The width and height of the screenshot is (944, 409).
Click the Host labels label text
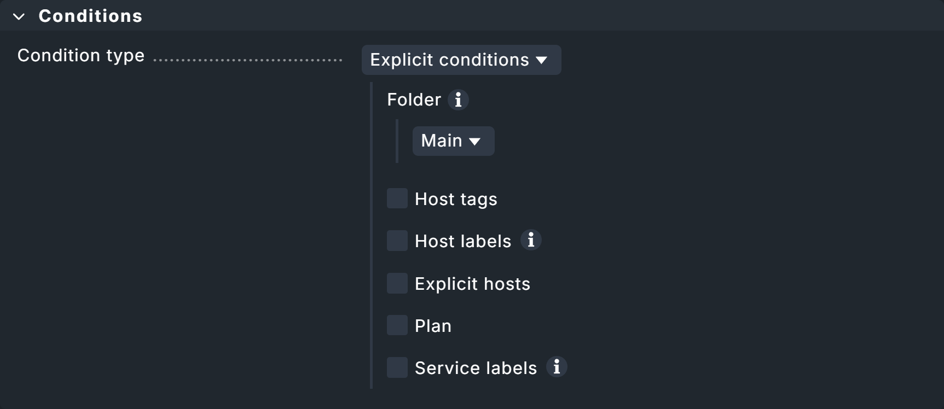click(463, 241)
